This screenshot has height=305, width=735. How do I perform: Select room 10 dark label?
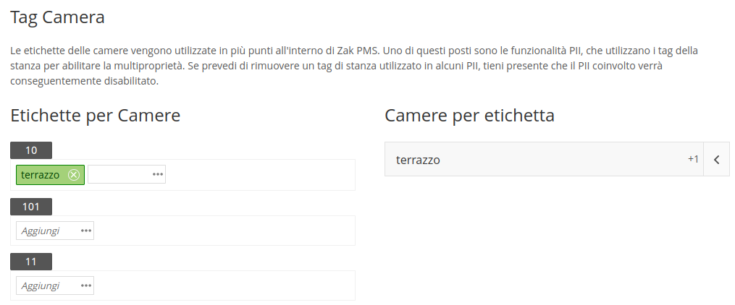pyautogui.click(x=31, y=150)
